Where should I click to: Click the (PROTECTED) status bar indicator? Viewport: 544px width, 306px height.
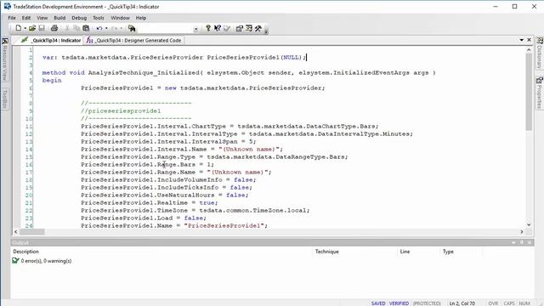click(427, 303)
